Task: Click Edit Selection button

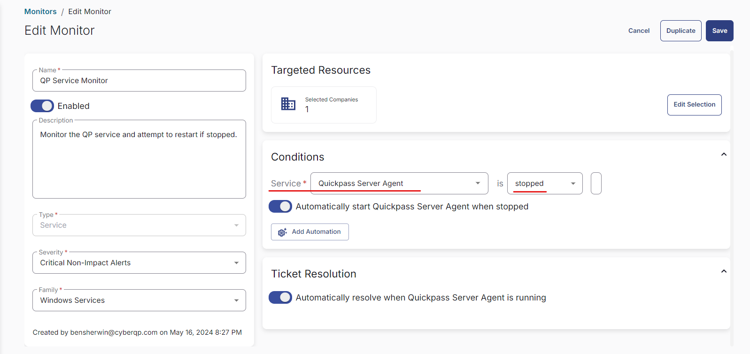Action: pyautogui.click(x=694, y=105)
